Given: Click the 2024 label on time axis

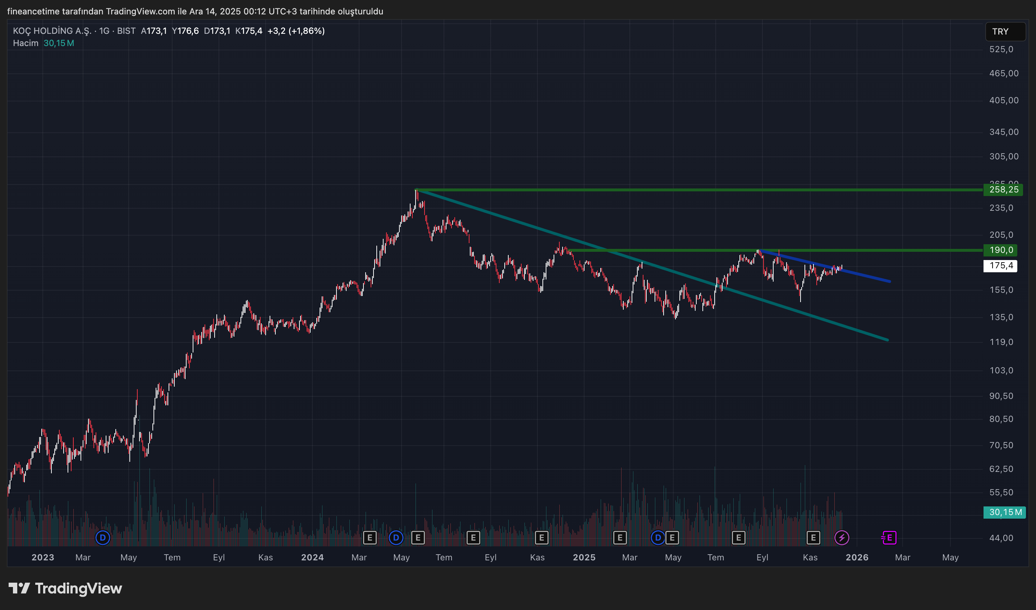Looking at the screenshot, I should point(312,557).
